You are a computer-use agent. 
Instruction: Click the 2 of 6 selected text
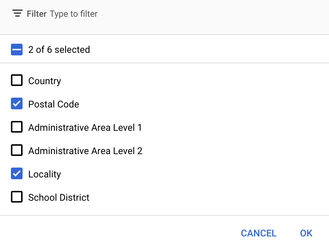(59, 49)
